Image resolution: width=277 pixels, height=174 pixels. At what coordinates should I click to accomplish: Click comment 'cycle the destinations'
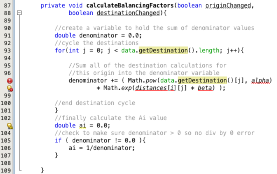click(x=97, y=43)
